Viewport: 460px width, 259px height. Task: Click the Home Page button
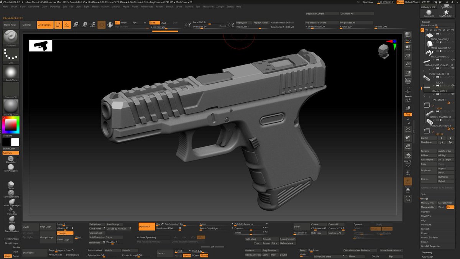tap(10, 25)
